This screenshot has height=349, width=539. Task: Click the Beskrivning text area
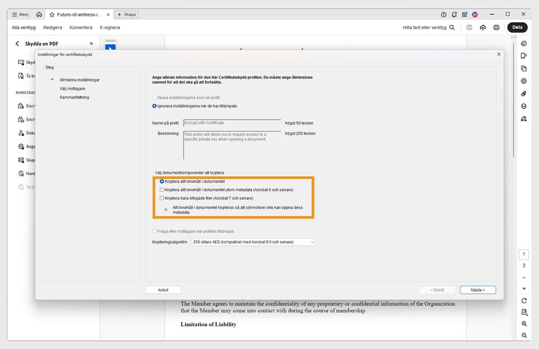click(x=232, y=145)
